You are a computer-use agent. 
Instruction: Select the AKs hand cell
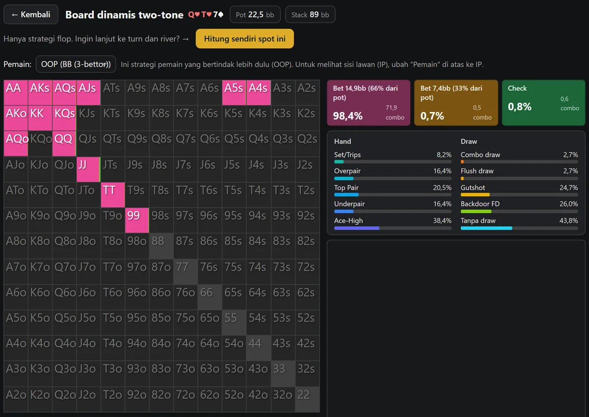40,93
